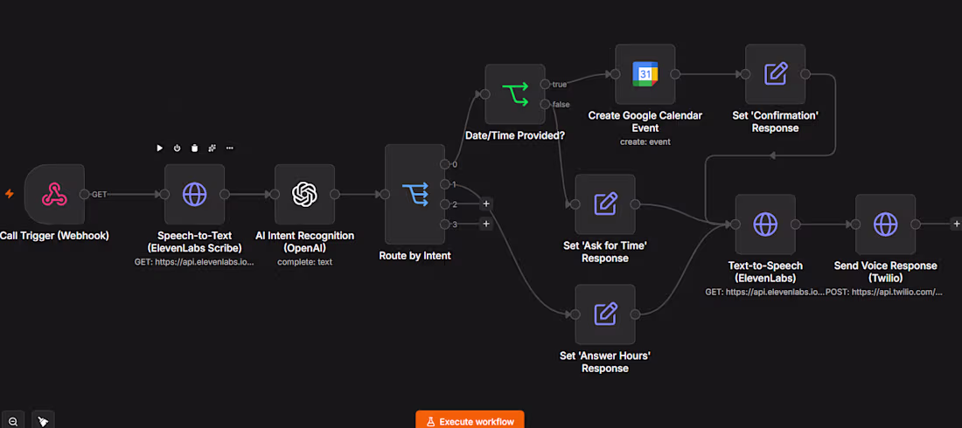
Task: Click the 'AI Intent Recognition (OpenAI)' label
Action: click(305, 242)
